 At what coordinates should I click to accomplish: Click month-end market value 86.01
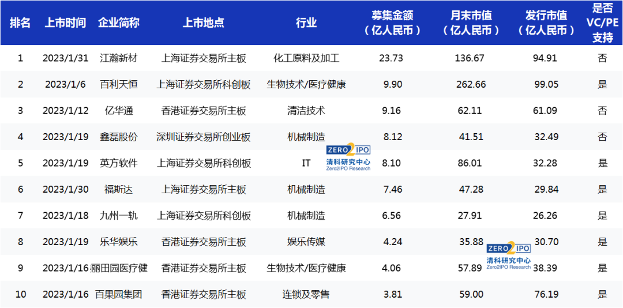coord(471,163)
